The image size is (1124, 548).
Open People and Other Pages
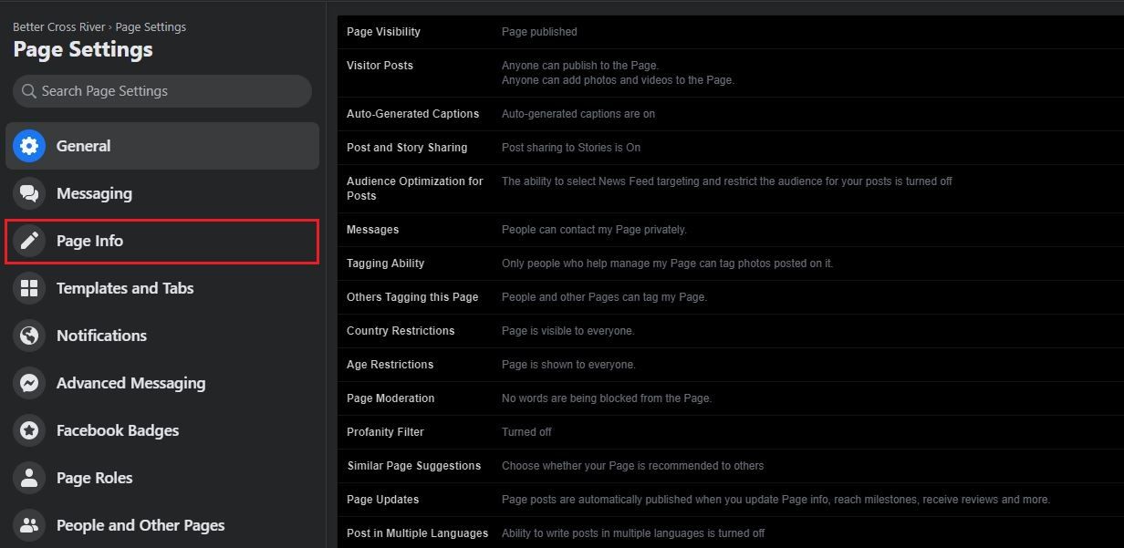click(162, 525)
